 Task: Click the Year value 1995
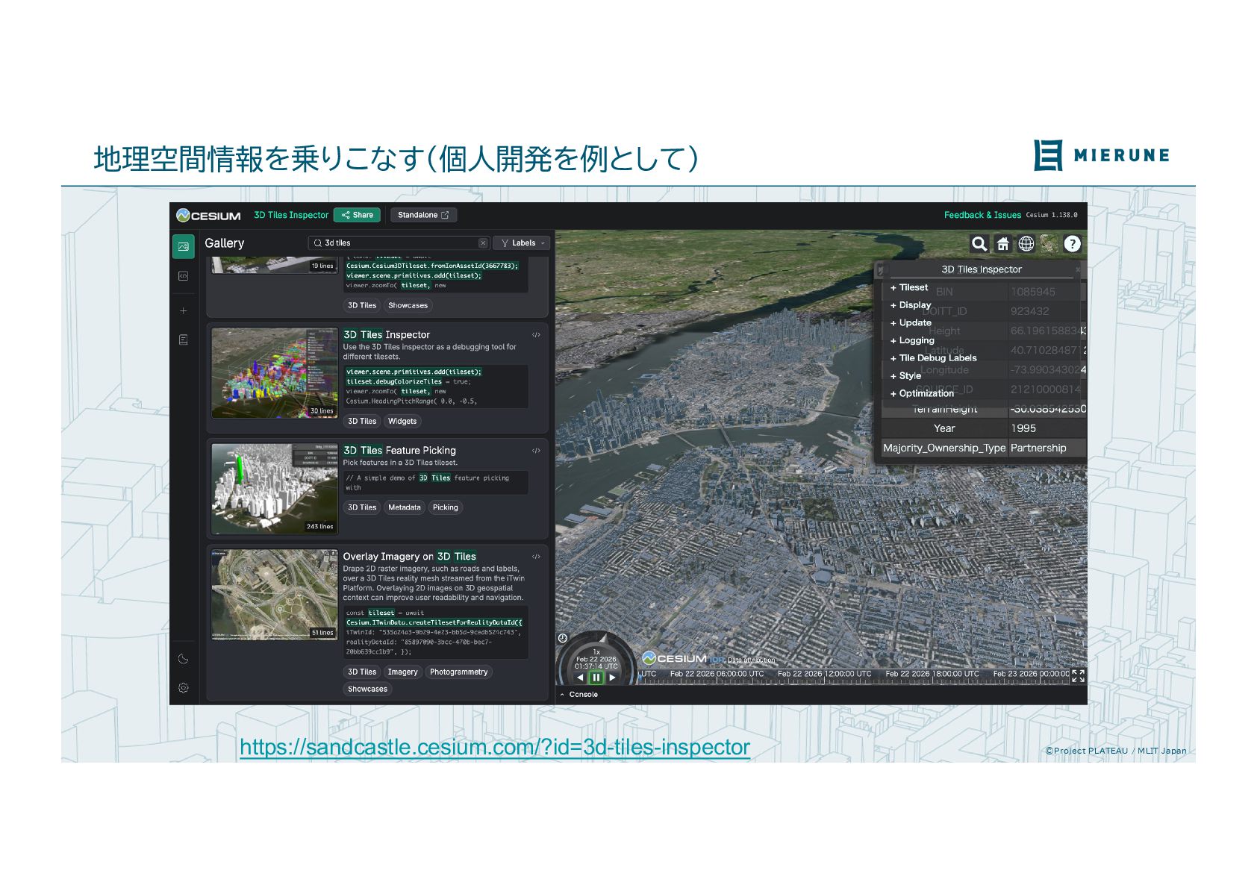pyautogui.click(x=1023, y=428)
